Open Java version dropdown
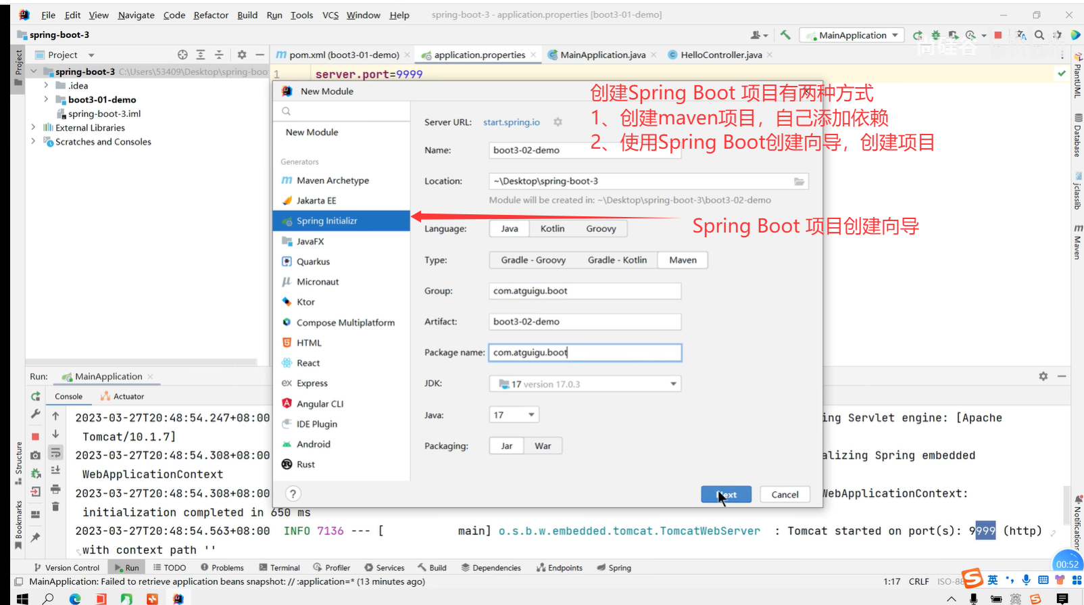 [514, 415]
